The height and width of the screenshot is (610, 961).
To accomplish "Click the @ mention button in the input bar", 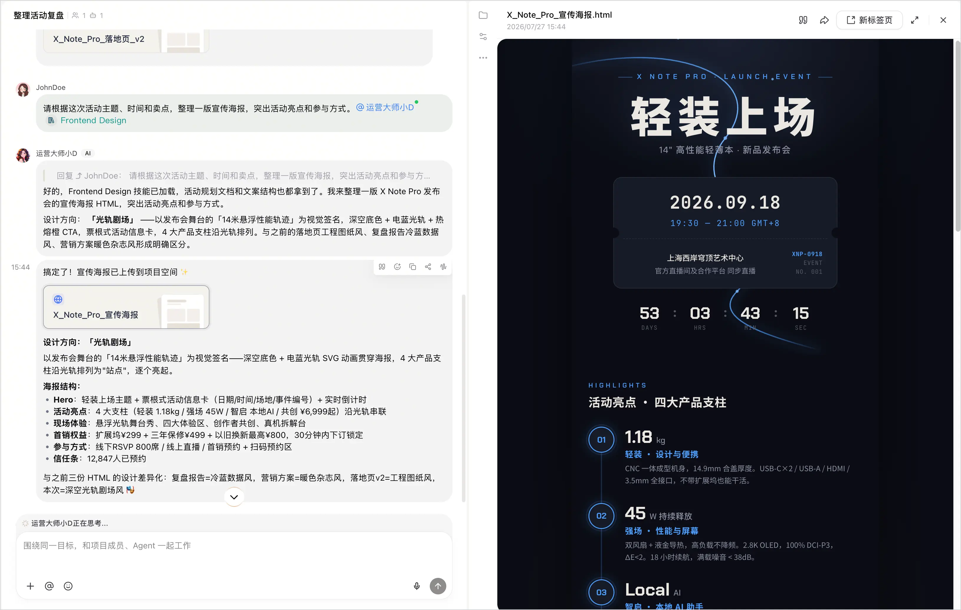I will click(49, 586).
